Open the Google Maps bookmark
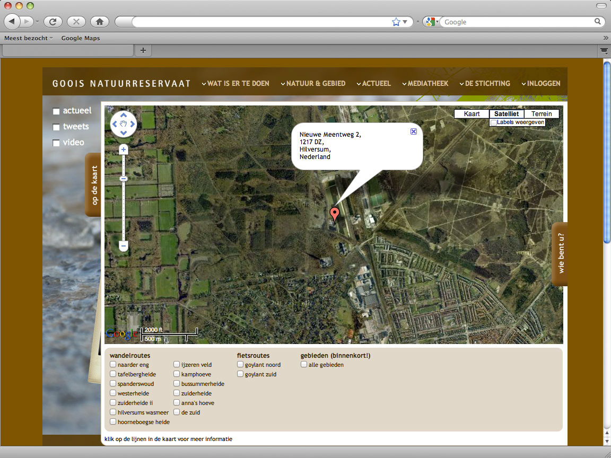 click(81, 38)
